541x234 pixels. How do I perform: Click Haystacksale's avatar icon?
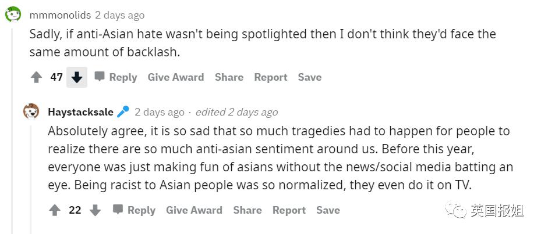pyautogui.click(x=31, y=111)
